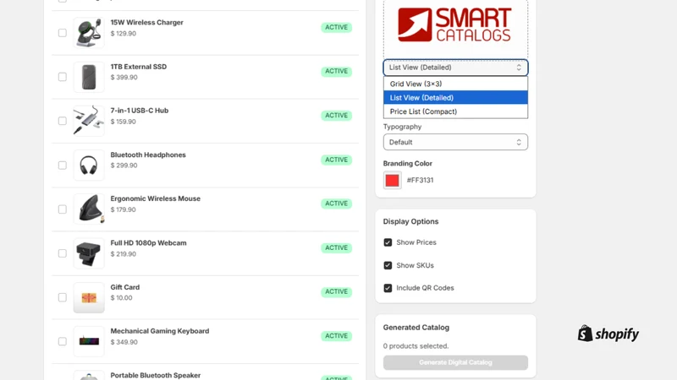Choose List View (Detailed) in the dropdown list

click(455, 98)
